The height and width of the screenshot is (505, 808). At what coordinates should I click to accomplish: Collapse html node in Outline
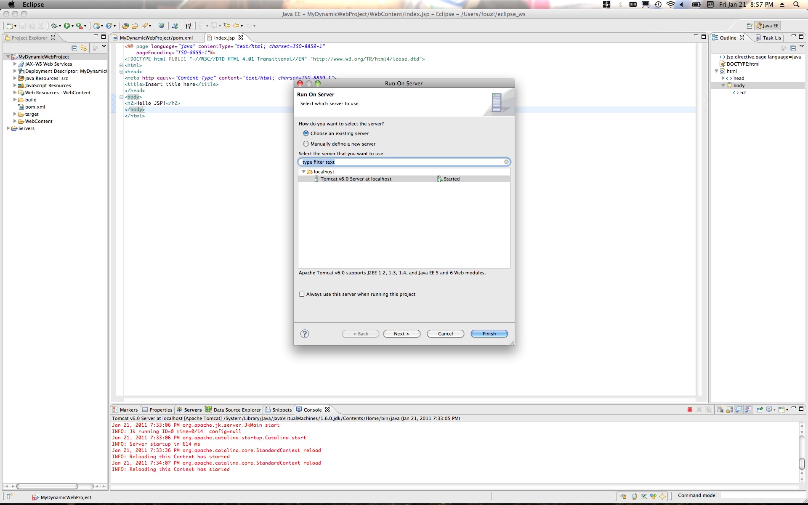716,71
